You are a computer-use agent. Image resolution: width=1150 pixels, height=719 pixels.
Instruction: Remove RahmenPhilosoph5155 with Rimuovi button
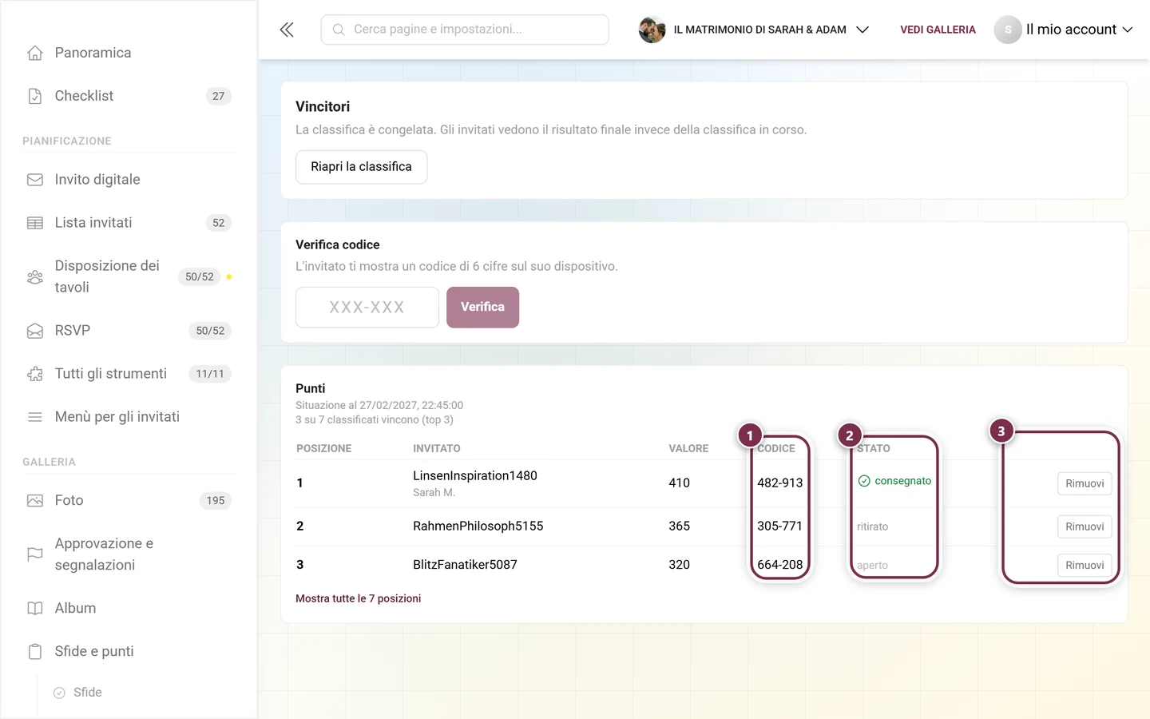coord(1085,526)
